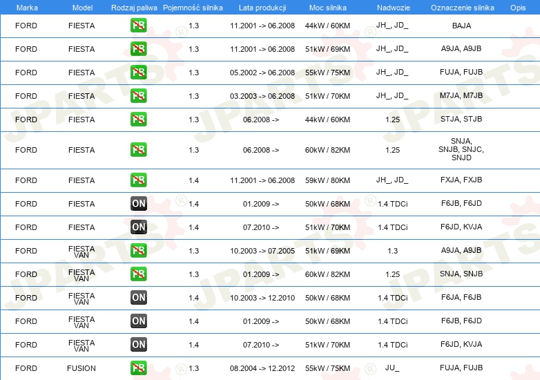Click the diesel ON icon in FIESTA 01.2009 row

pyautogui.click(x=138, y=203)
